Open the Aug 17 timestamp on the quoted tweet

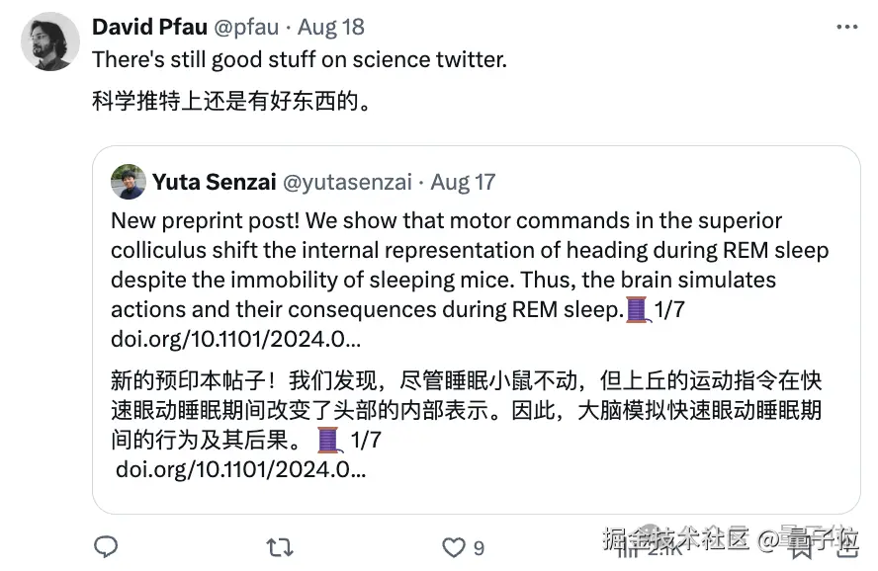[x=464, y=182]
